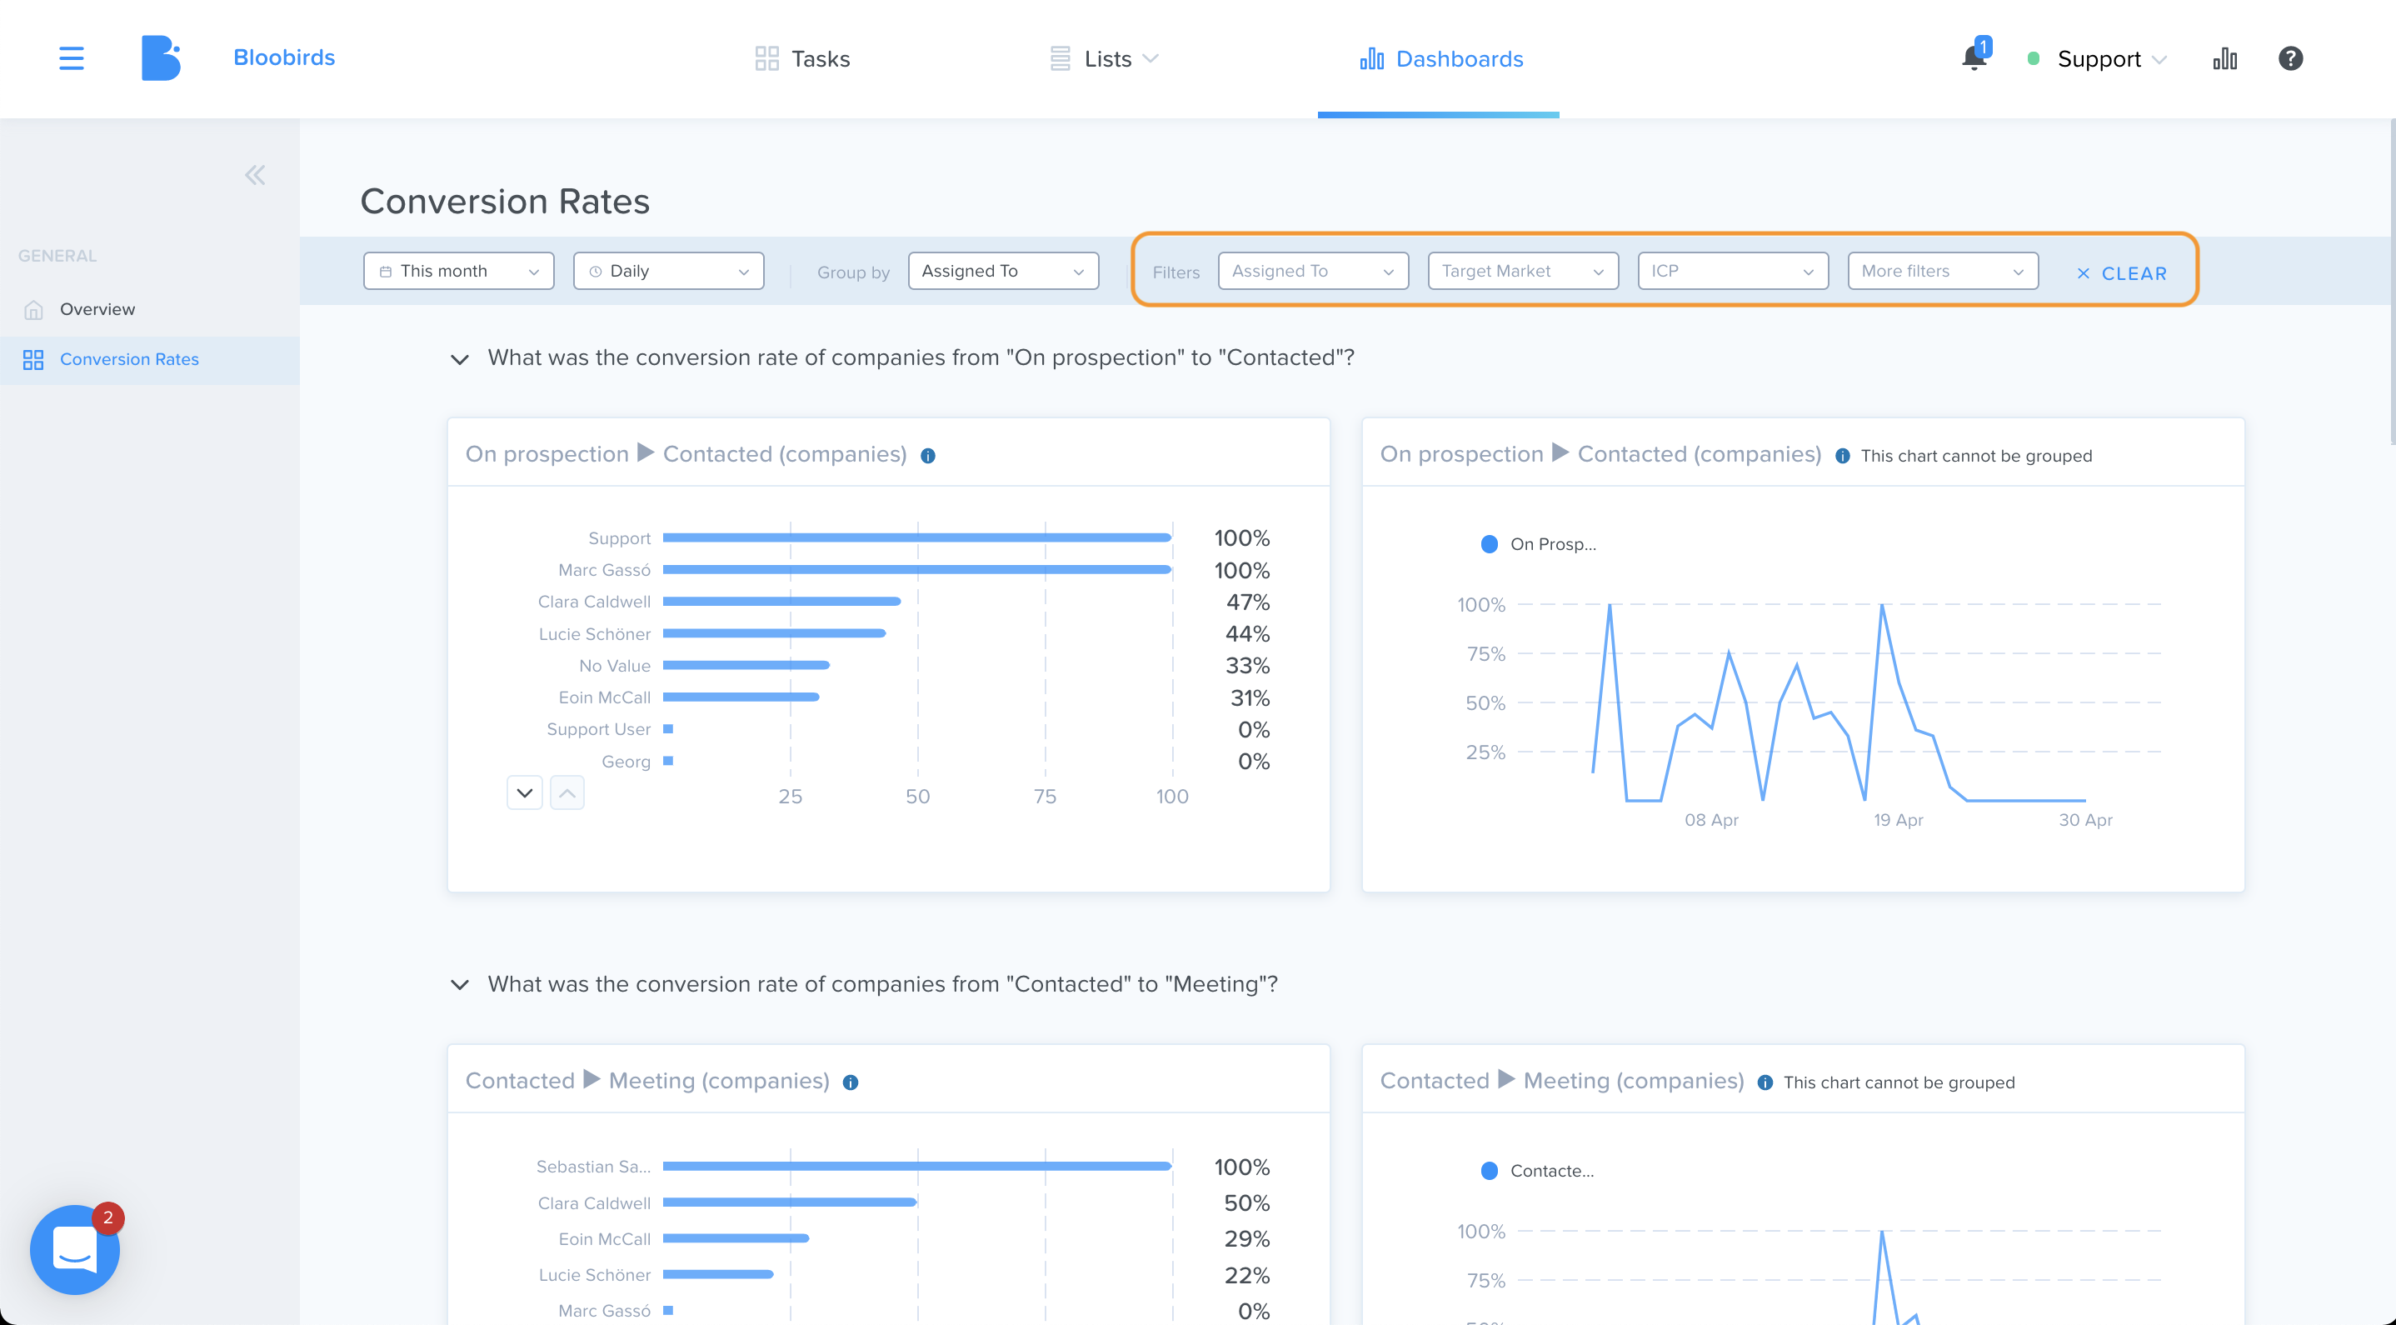
Task: Click the Conversion Rates page heading
Action: 505,201
